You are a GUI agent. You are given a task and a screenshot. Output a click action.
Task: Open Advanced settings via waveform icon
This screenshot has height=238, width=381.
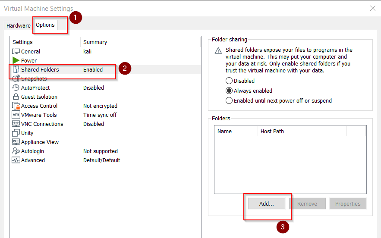(x=16, y=160)
